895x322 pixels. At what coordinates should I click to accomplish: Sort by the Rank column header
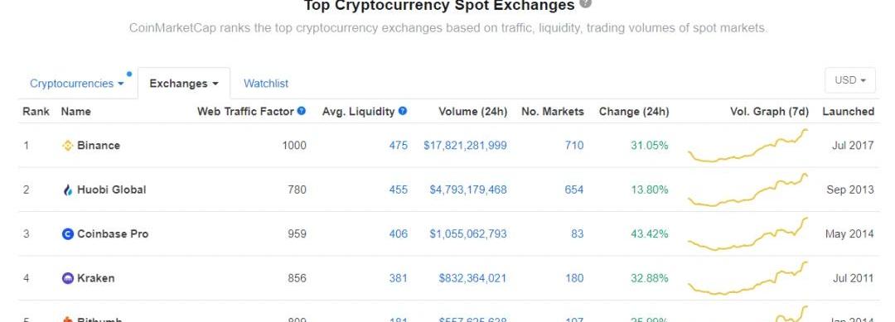tap(36, 111)
